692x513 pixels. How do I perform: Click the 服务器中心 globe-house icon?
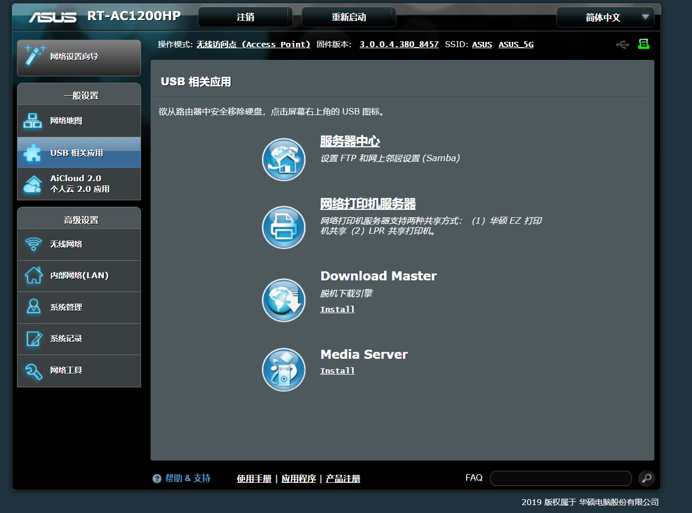click(284, 160)
